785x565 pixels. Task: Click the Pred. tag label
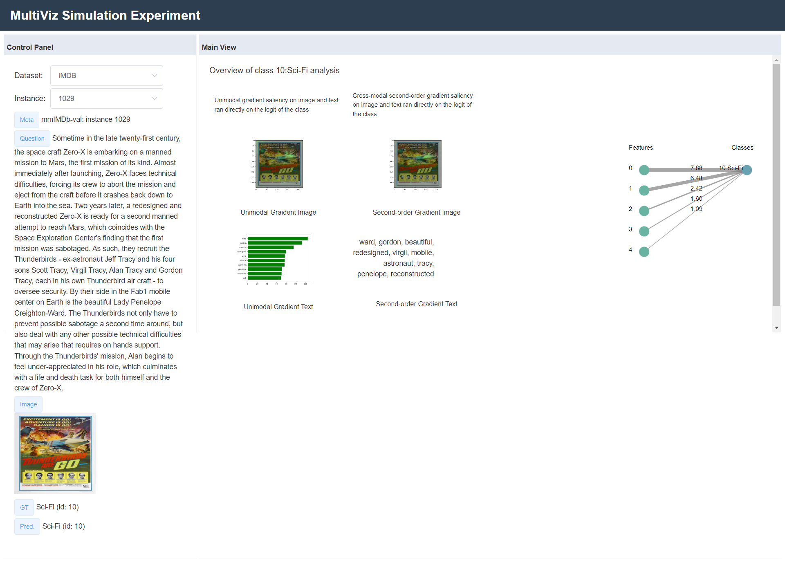click(x=27, y=527)
